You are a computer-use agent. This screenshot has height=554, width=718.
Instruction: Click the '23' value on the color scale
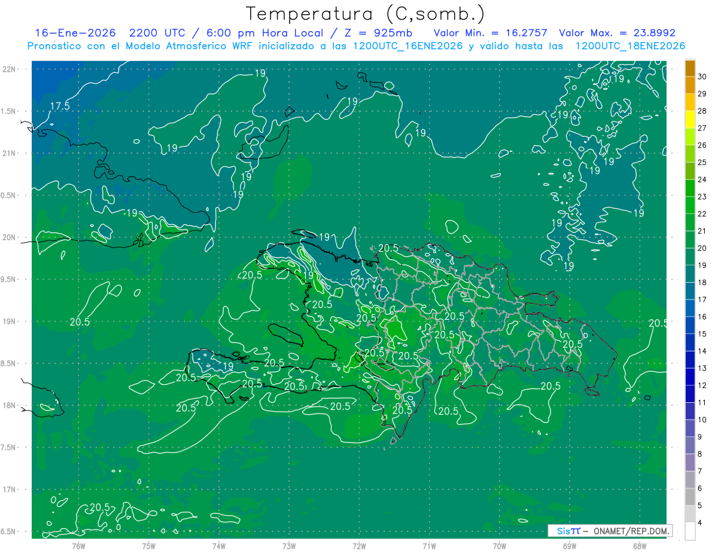tap(703, 197)
